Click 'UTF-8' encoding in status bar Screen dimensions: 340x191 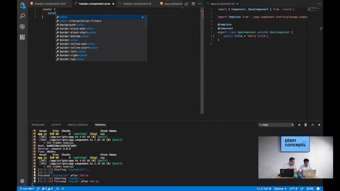coord(293,189)
